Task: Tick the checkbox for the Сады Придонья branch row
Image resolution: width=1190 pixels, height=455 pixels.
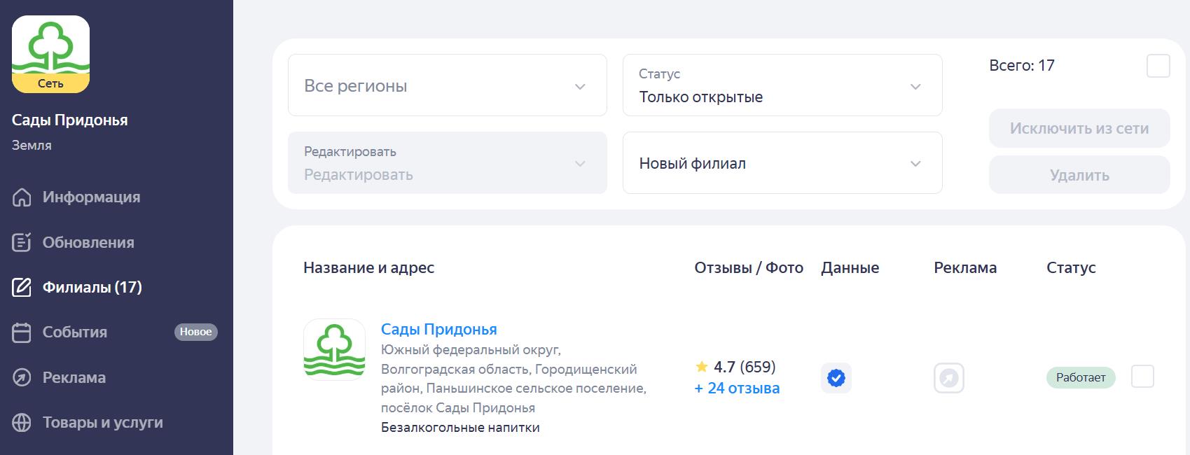Action: 1142,377
